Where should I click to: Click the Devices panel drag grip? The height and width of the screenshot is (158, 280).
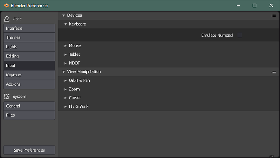(274, 15)
